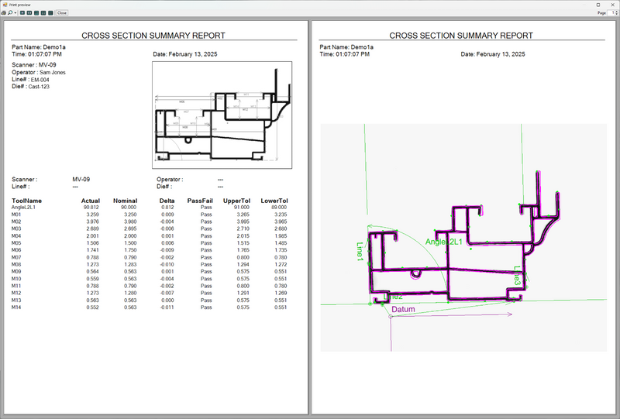Switch to two pages layout view

(x=29, y=13)
